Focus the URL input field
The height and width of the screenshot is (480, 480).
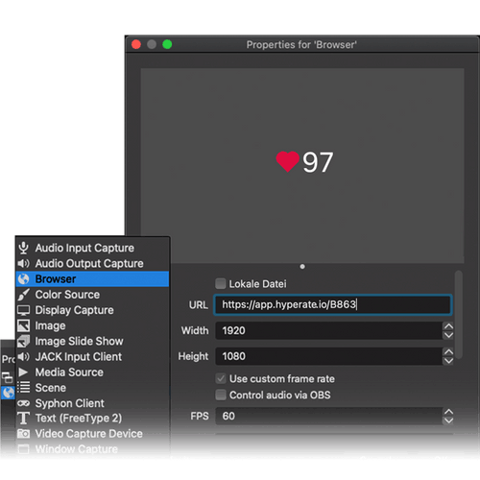pos(333,304)
